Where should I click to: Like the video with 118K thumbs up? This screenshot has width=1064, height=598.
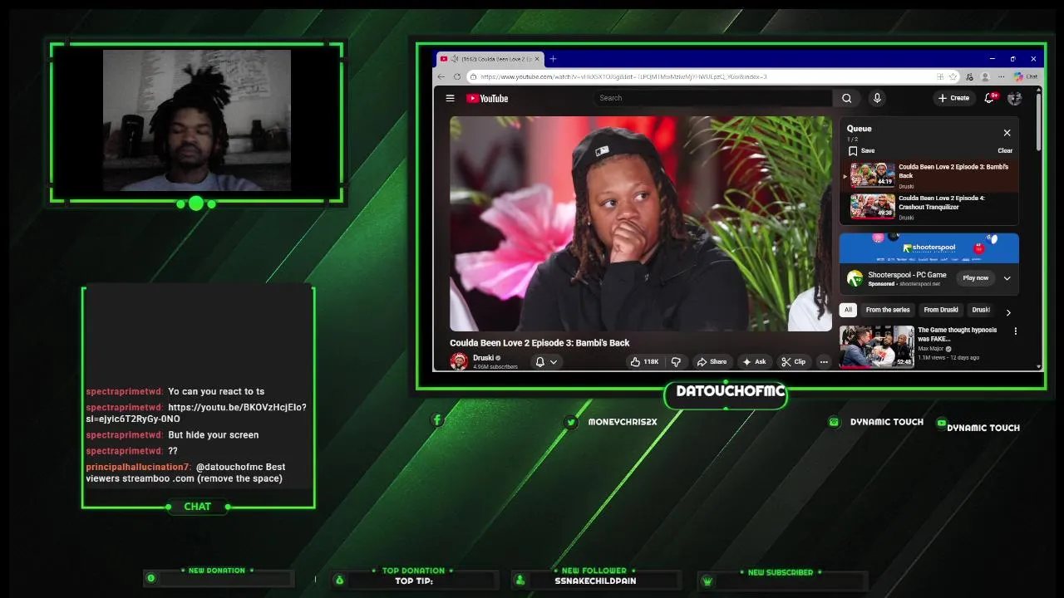[644, 361]
